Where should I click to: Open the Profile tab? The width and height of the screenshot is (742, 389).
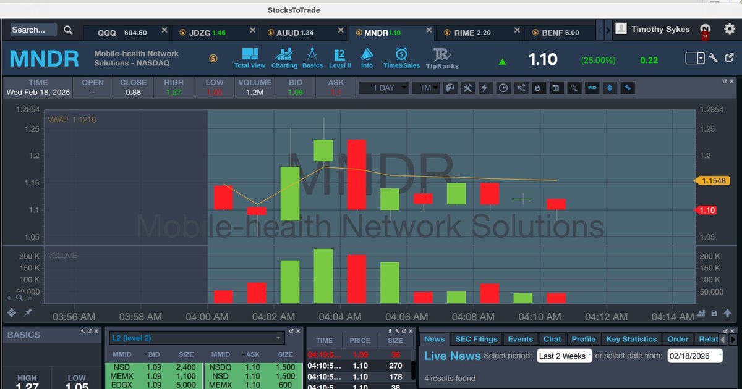pyautogui.click(x=583, y=339)
